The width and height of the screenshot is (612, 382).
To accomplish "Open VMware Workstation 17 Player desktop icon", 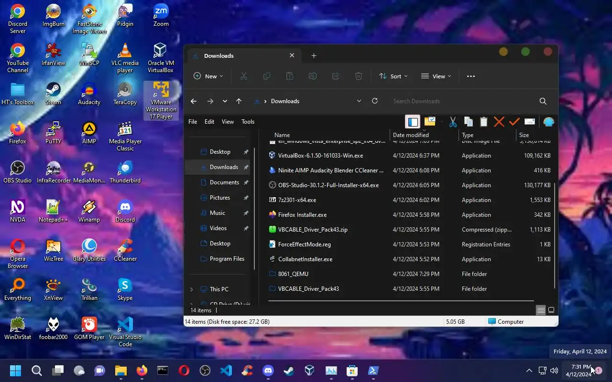I will (161, 100).
